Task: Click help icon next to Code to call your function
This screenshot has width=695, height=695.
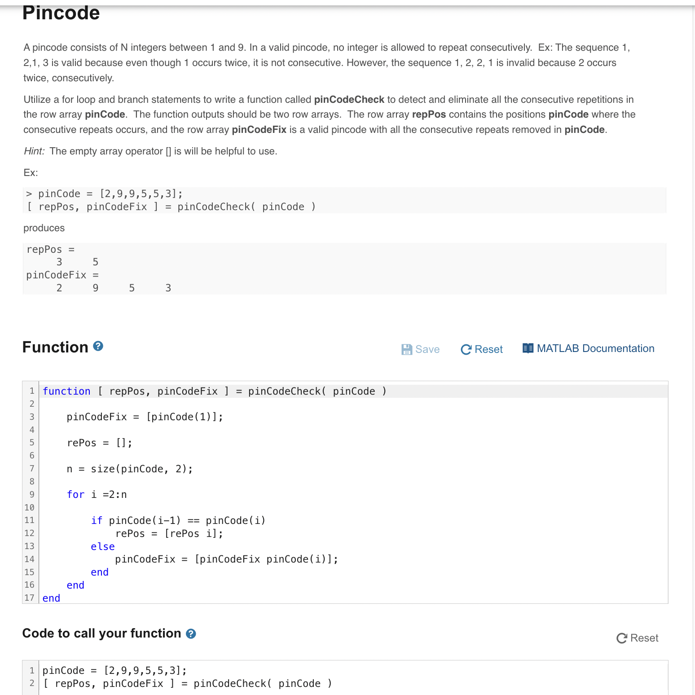Action: (191, 633)
